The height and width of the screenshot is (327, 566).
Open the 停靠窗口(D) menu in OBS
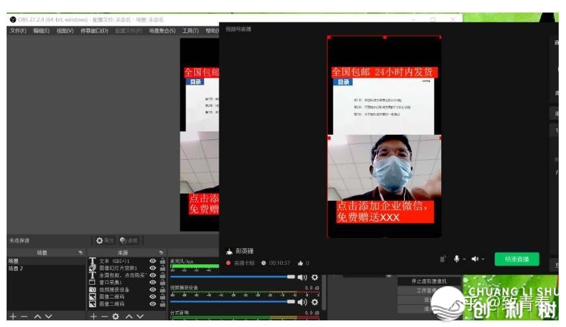[94, 30]
